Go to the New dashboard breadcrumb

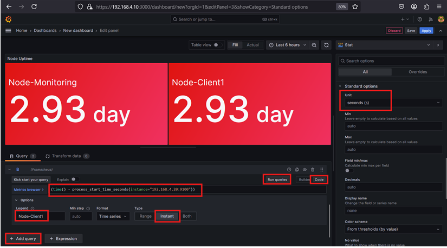tap(78, 30)
